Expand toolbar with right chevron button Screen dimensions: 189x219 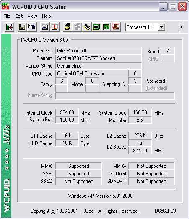point(181,27)
